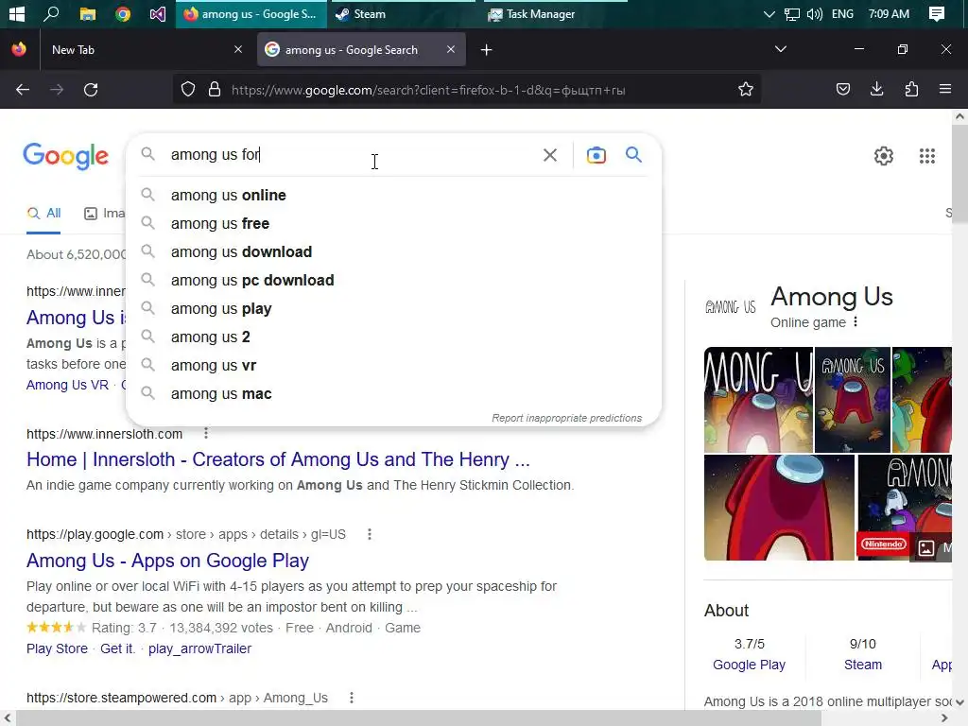Open Google Play rating link
Image resolution: width=968 pixels, height=726 pixels.
tap(749, 665)
